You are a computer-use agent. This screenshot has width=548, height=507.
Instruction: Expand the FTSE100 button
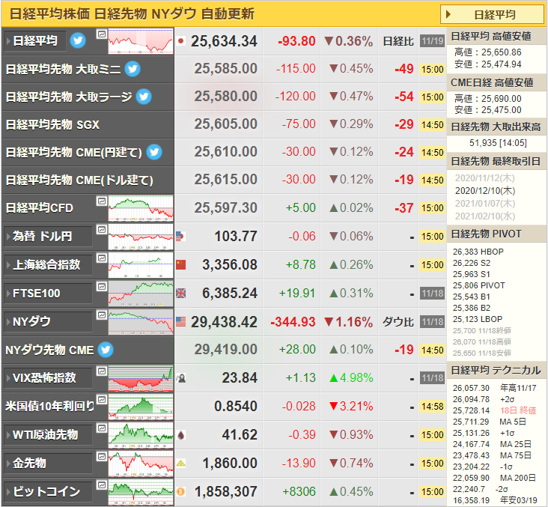(48, 293)
